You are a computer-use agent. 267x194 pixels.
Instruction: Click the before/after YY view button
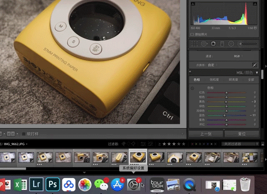click(x=11, y=134)
